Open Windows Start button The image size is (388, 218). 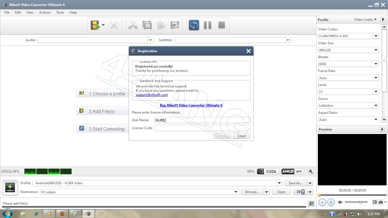pyautogui.click(x=7, y=213)
